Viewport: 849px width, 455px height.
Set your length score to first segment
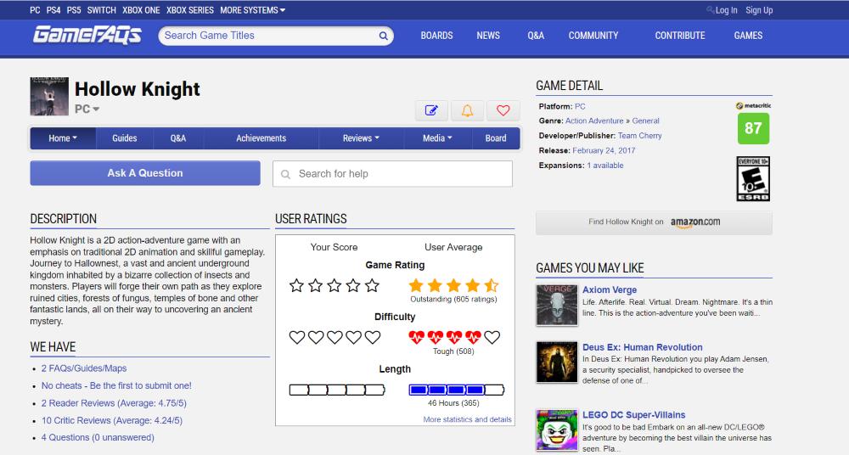click(x=299, y=390)
